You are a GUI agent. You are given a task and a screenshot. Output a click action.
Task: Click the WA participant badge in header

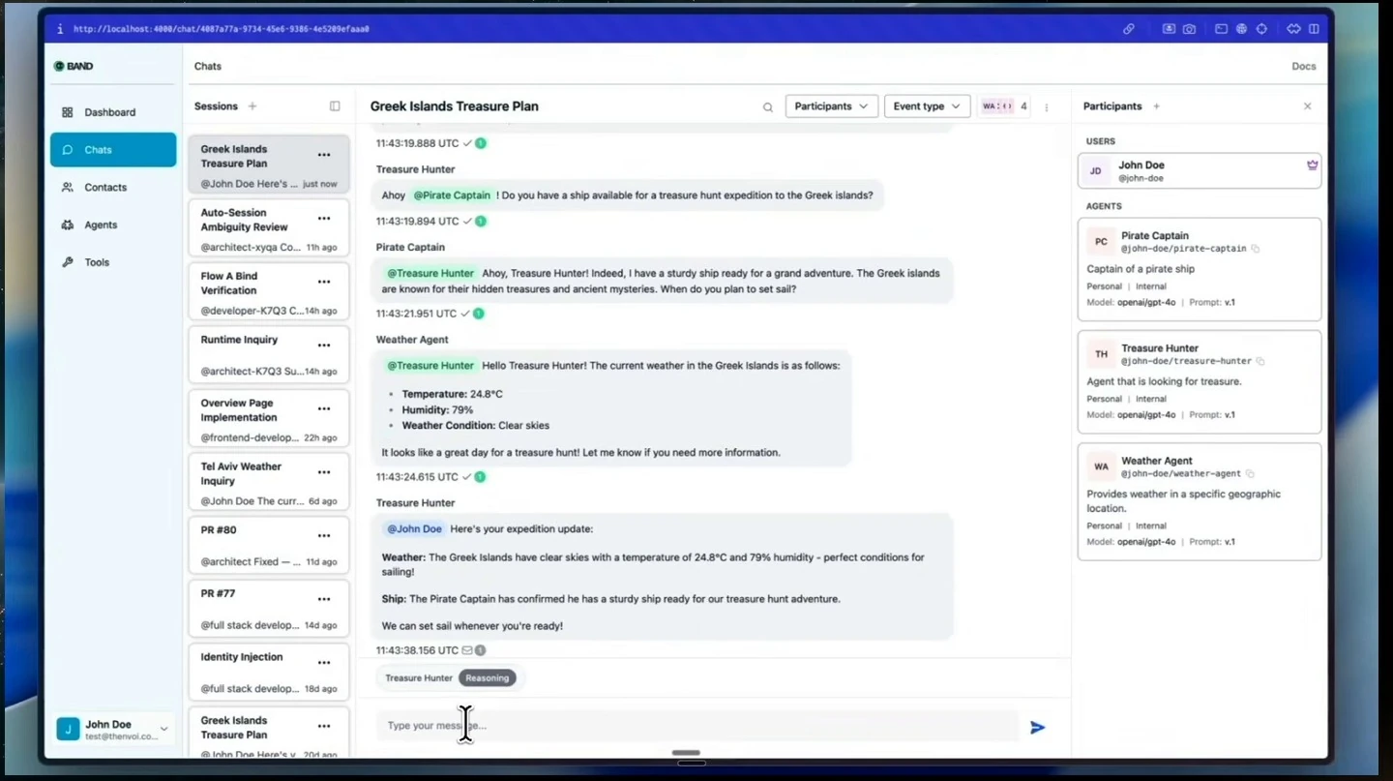(x=997, y=106)
